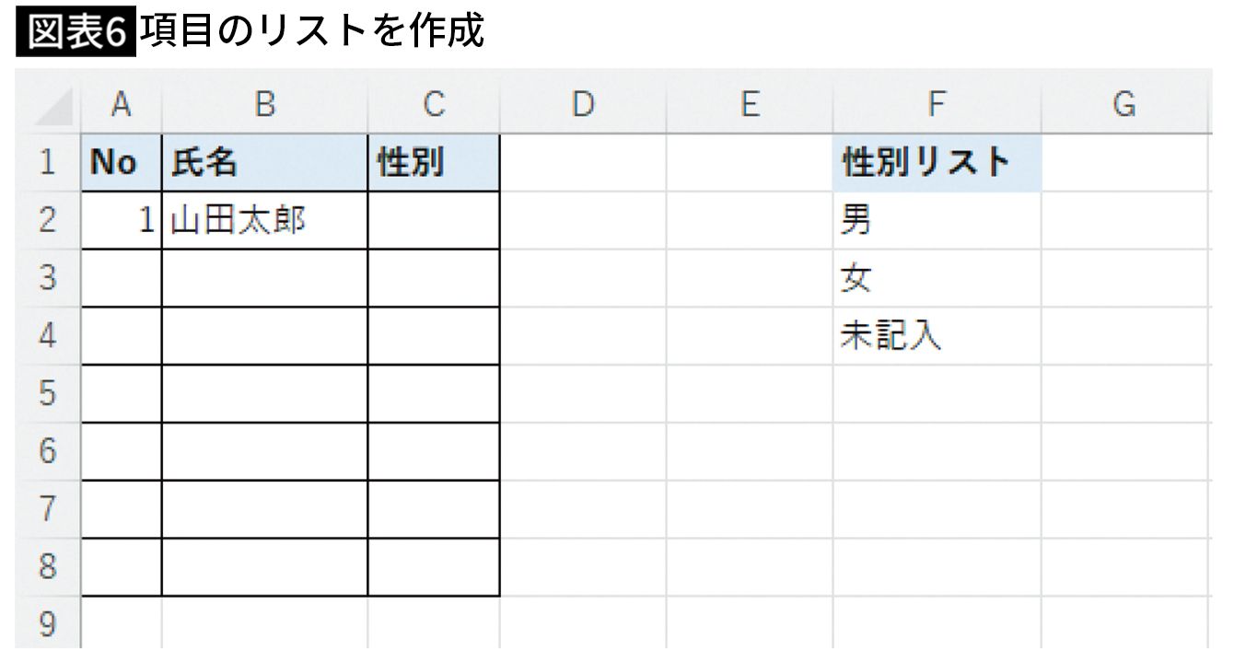Viewport: 1234px width, 663px height.
Task: Select row 5 header
Action: (x=48, y=394)
